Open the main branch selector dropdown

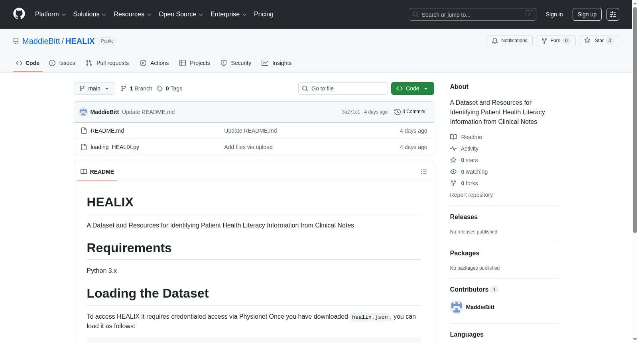click(94, 88)
